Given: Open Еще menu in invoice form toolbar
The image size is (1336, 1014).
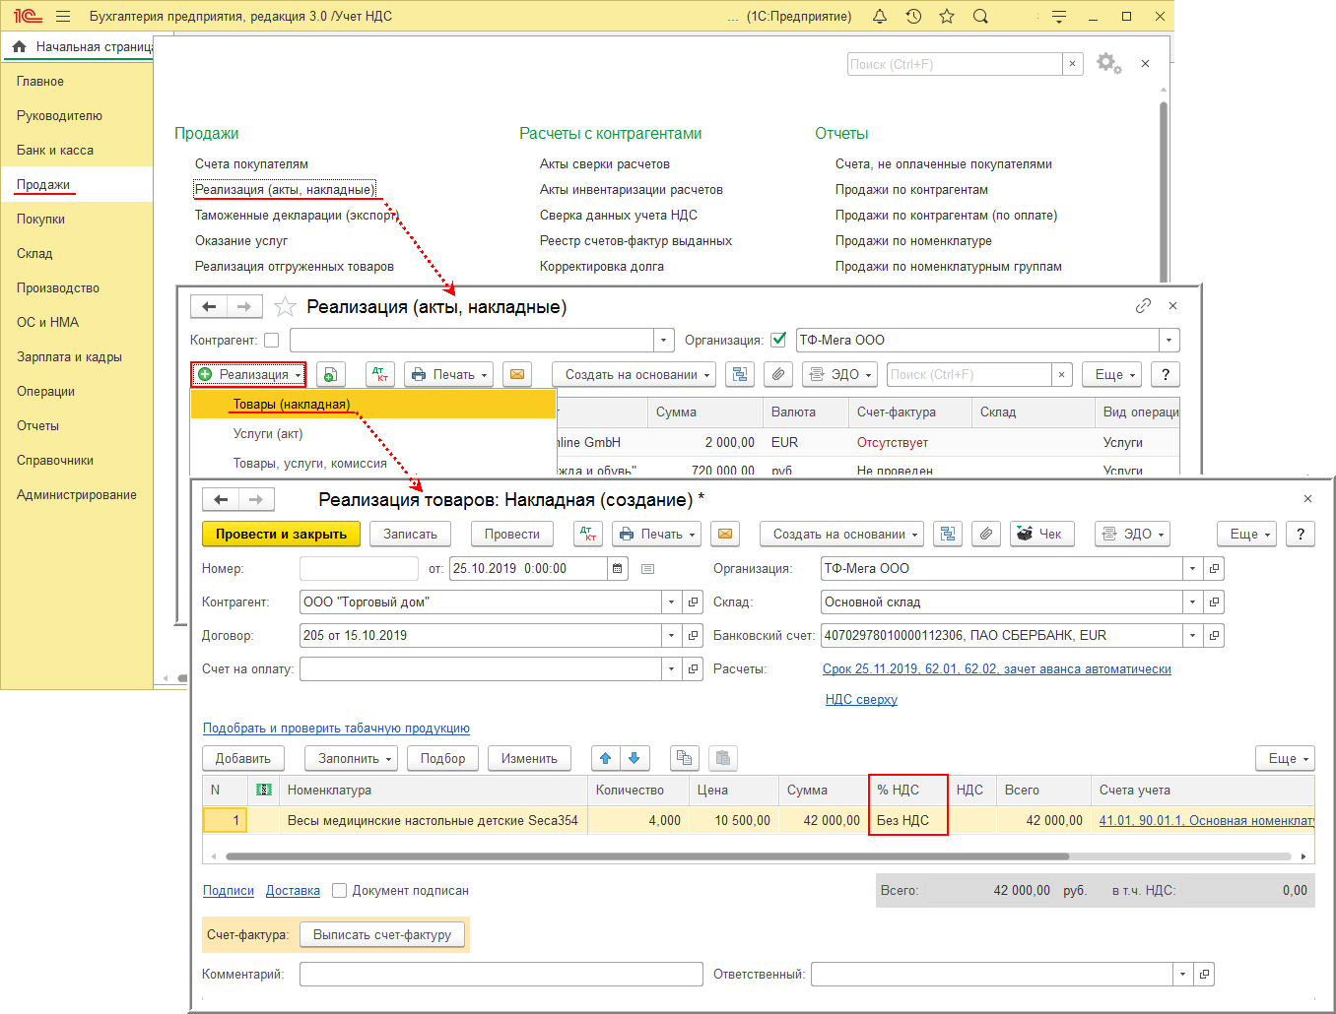Looking at the screenshot, I should 1246,534.
